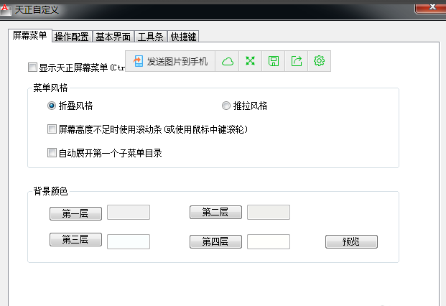Click the green fullscreen expand arrows icon

251,61
